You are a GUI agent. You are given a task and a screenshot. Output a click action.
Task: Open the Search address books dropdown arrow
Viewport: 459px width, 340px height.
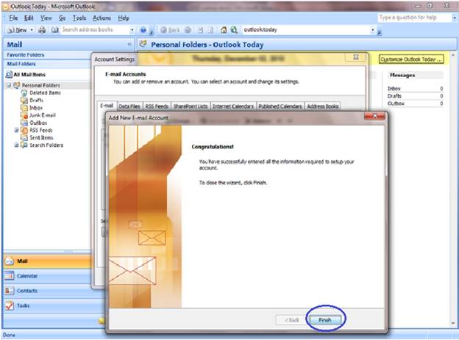click(x=132, y=30)
